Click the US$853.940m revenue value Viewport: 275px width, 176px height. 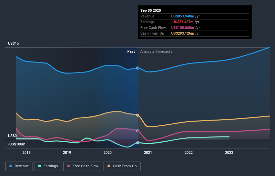coord(183,16)
